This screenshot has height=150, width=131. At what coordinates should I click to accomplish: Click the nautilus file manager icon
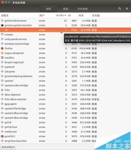[2, 58]
